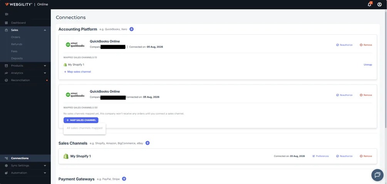Click first QuickBooks logo
387x184 pixels.
[x=75, y=45]
